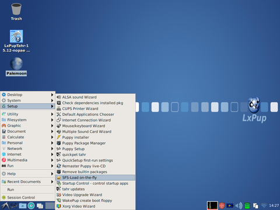Expand the Network submenu
The image size is (280, 210).
(x=27, y=149)
